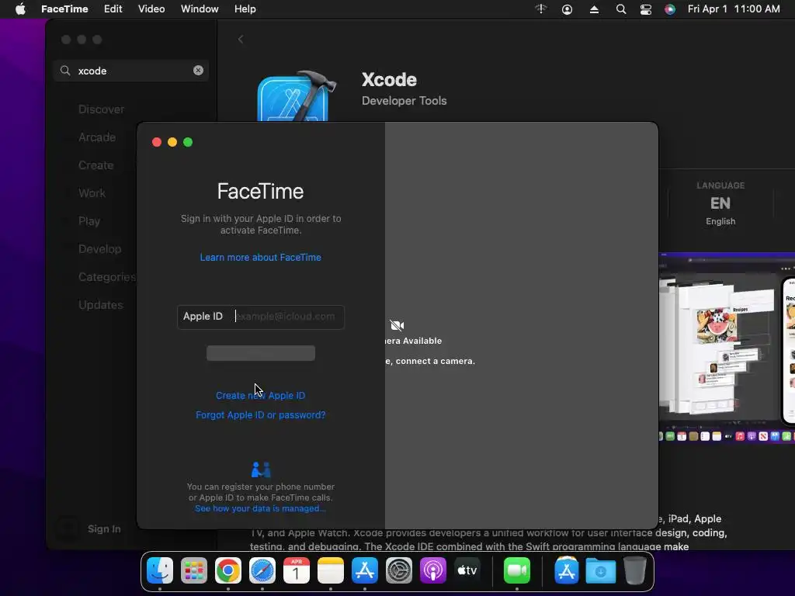Click the date and time in menu bar
This screenshot has height=596, width=795.
733,9
